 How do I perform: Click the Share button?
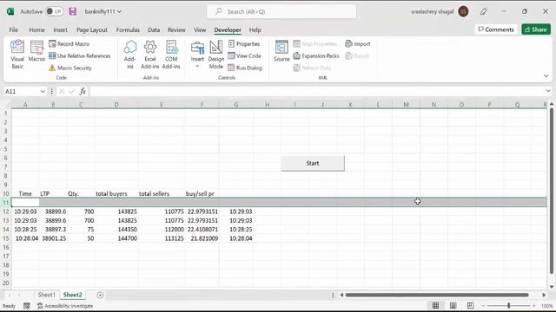coord(536,29)
